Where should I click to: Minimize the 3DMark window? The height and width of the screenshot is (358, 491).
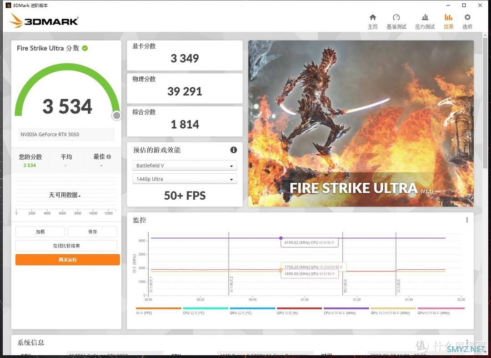[448, 5]
